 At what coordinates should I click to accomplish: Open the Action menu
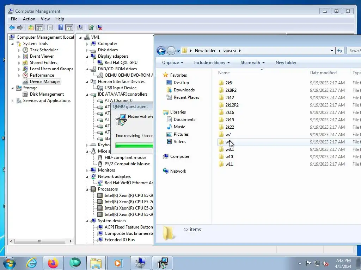29,19
